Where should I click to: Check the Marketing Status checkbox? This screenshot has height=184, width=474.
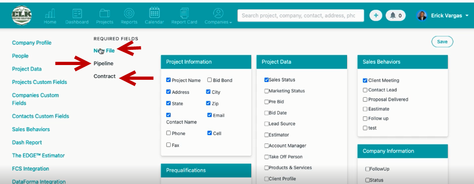pyautogui.click(x=266, y=91)
